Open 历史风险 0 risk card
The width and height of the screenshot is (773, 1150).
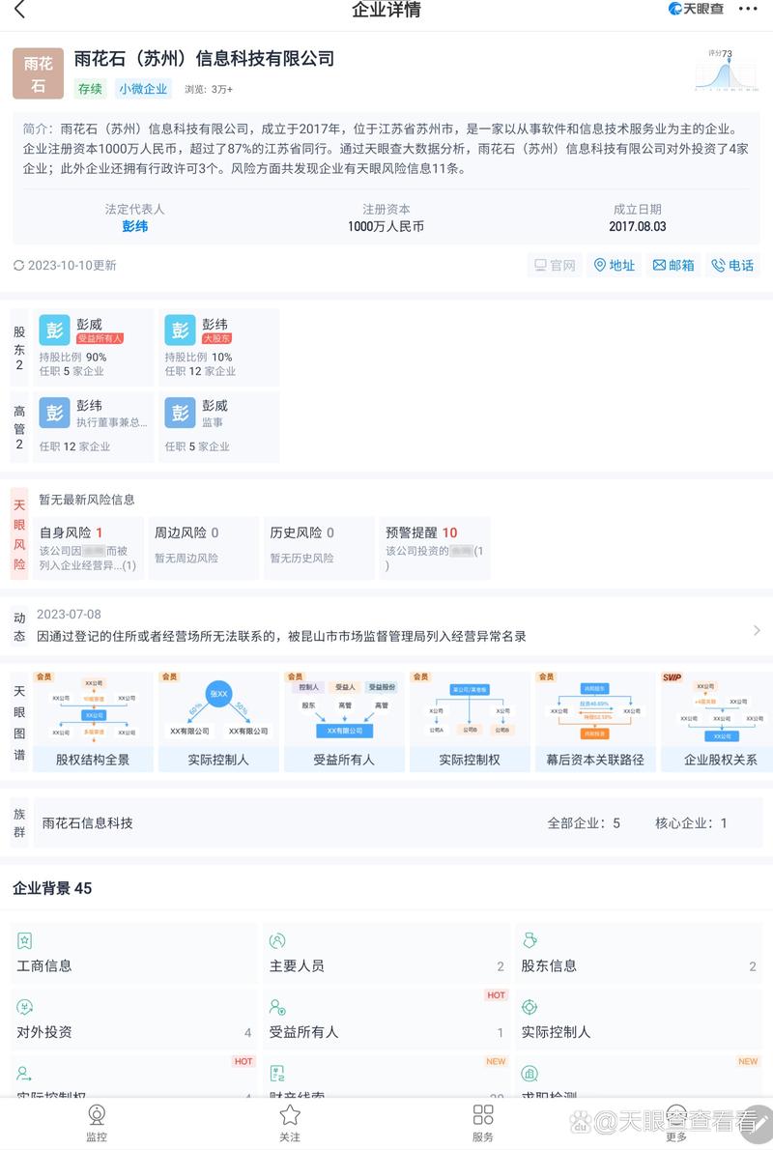tap(320, 548)
